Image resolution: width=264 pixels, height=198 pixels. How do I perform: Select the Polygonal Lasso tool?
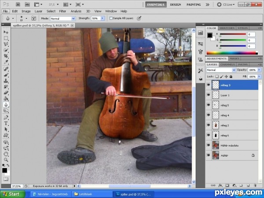click(6, 44)
